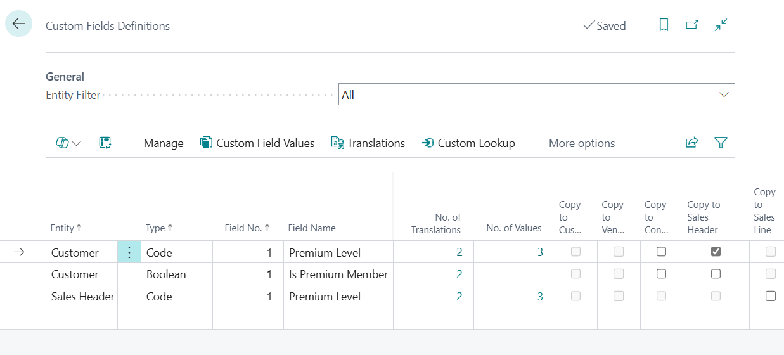
Task: Check Copy to Contact for Is Premium Member
Action: pyautogui.click(x=661, y=274)
